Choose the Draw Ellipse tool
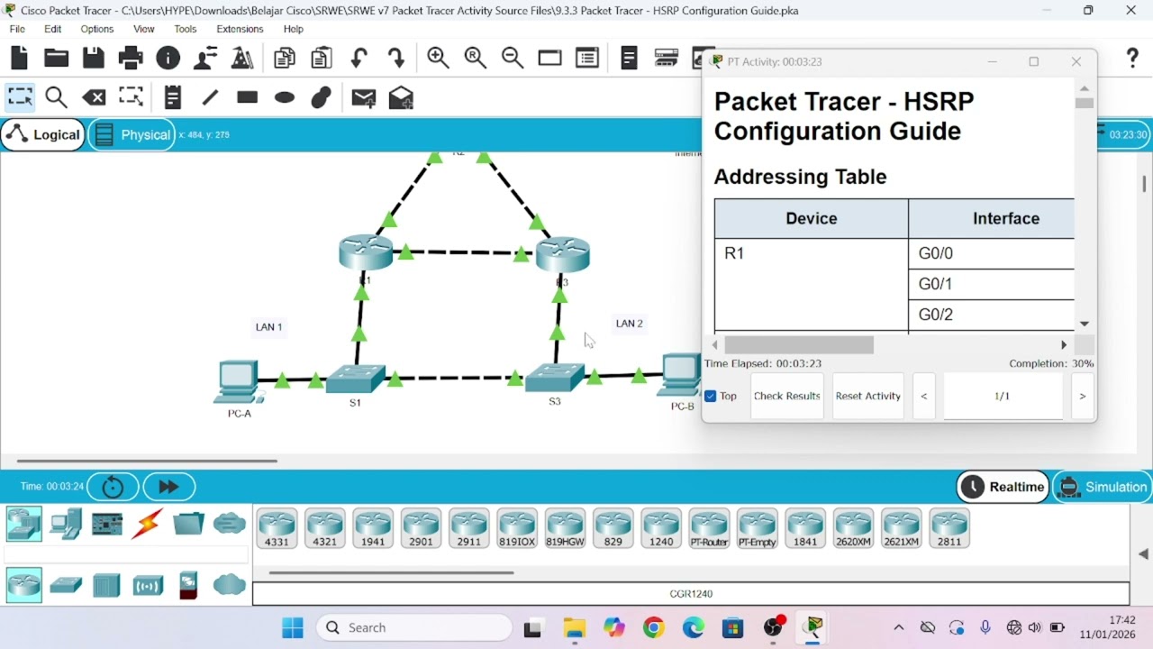The image size is (1153, 649). point(285,97)
